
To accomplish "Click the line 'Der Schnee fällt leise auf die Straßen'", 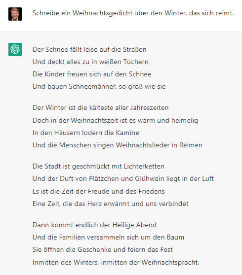I will coord(89,49).
